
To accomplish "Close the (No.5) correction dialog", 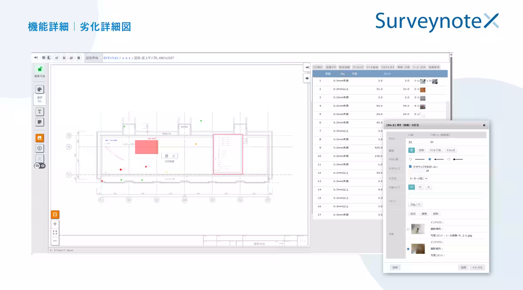I will (x=484, y=125).
